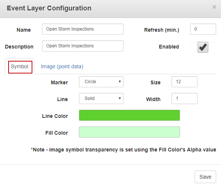This screenshot has height=188, width=221.
Task: Close the Event Layer Configuration dialog
Action: click(214, 7)
